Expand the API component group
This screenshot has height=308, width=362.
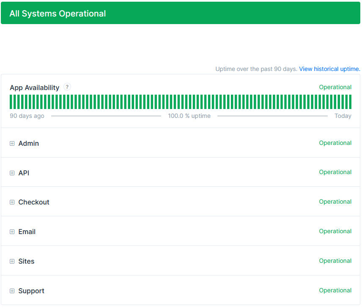12,173
